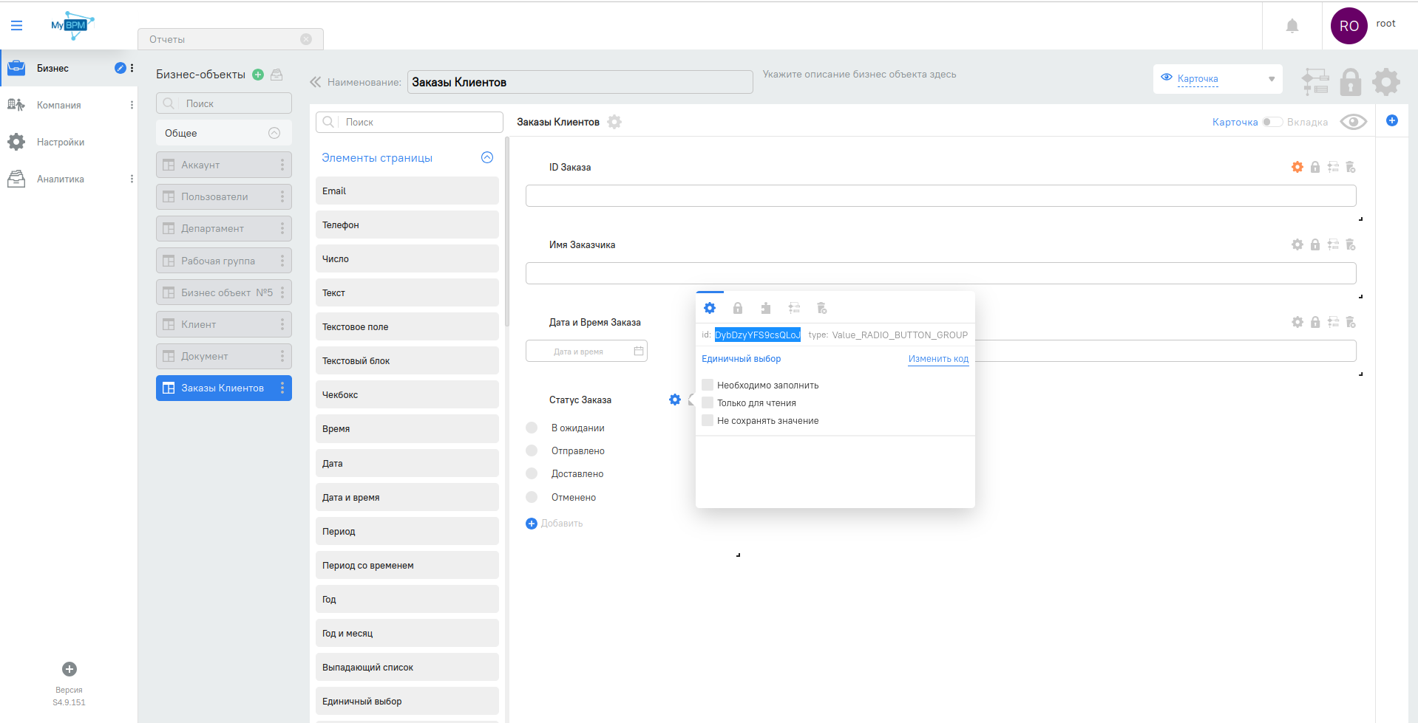
Task: Click Добавить to add an option
Action: pos(554,524)
